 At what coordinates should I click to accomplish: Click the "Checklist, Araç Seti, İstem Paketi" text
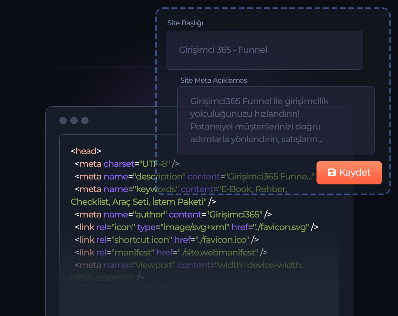tap(138, 202)
